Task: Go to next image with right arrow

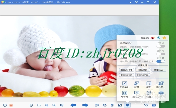Action: tap(85, 105)
